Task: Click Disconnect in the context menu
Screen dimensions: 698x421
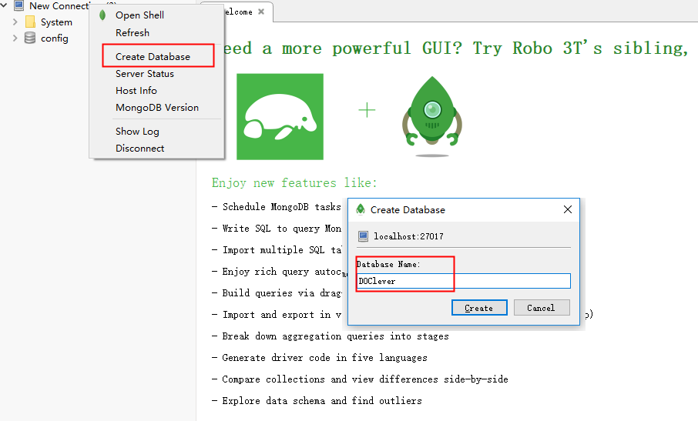Action: click(x=139, y=149)
